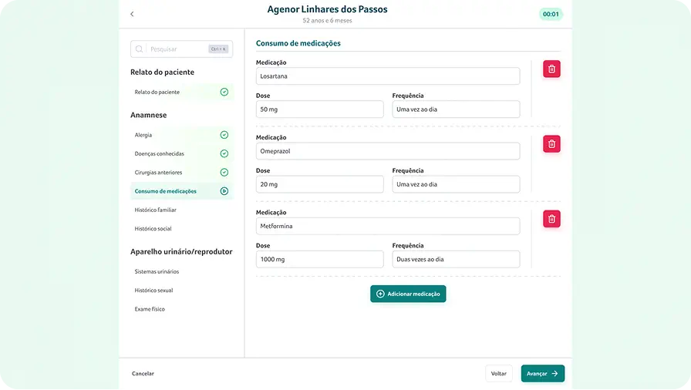691x390 pixels.
Task: Edit the Metformina frequency field
Action: (456, 260)
